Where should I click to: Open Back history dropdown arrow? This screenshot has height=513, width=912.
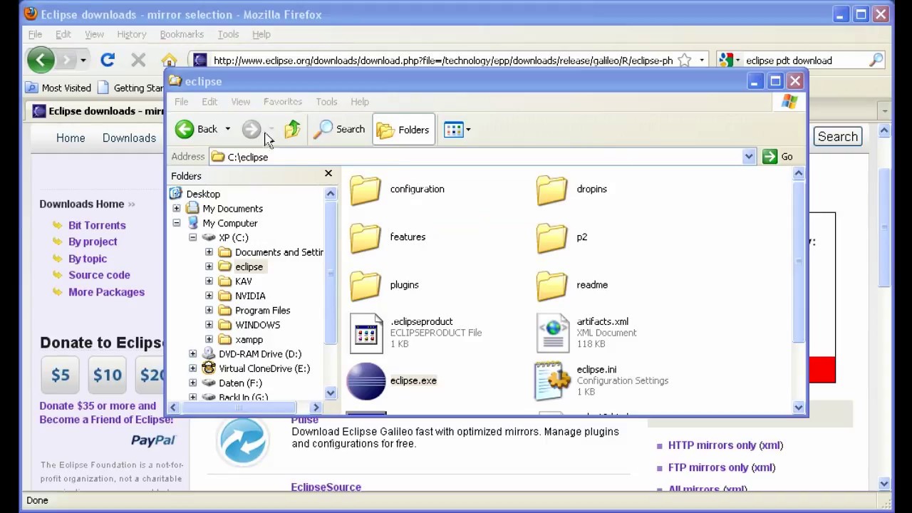point(227,129)
